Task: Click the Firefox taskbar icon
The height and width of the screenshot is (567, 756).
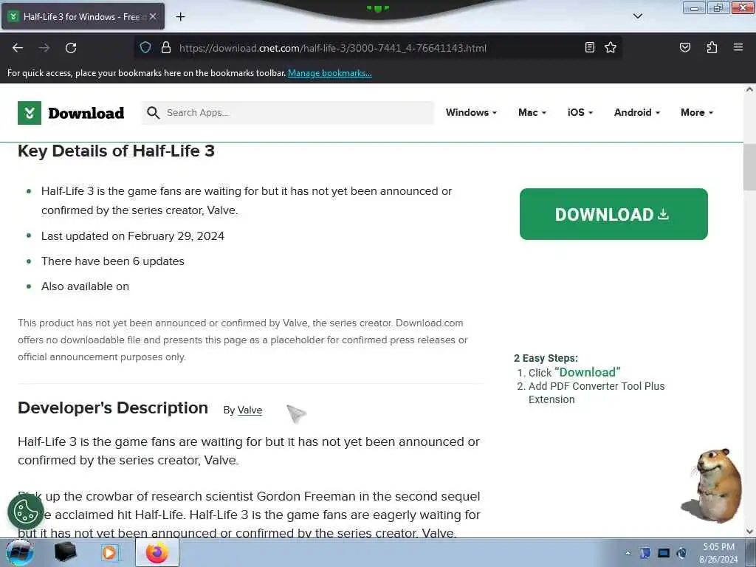Action: [157, 552]
